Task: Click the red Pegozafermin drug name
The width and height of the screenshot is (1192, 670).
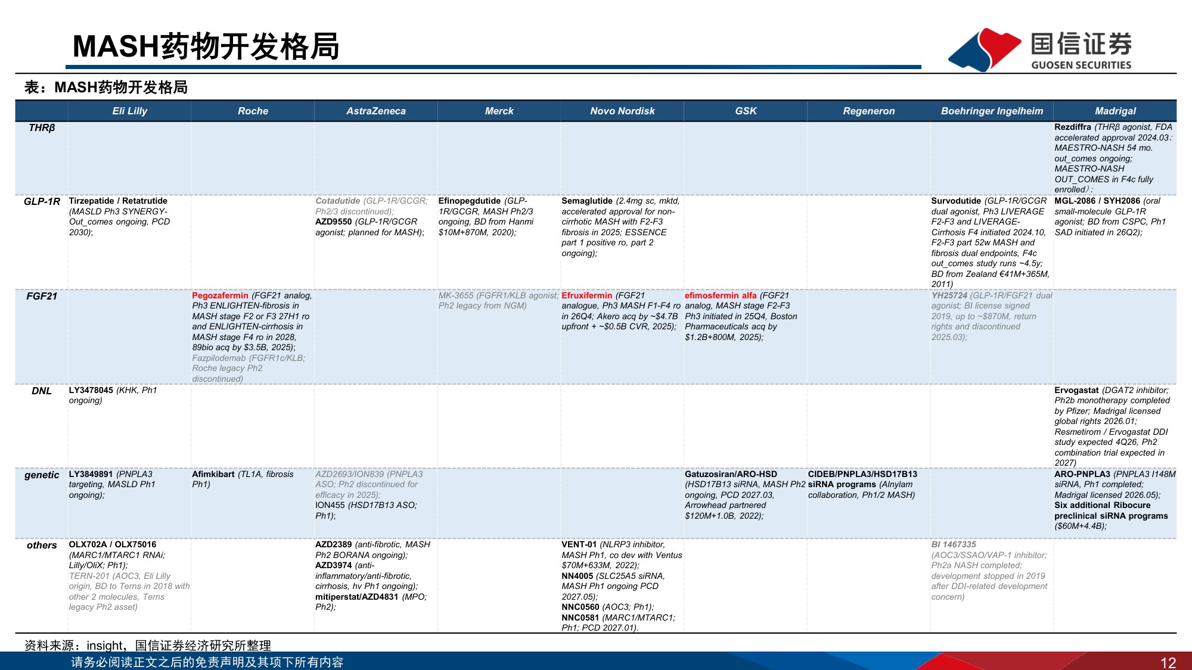Action: pos(220,295)
